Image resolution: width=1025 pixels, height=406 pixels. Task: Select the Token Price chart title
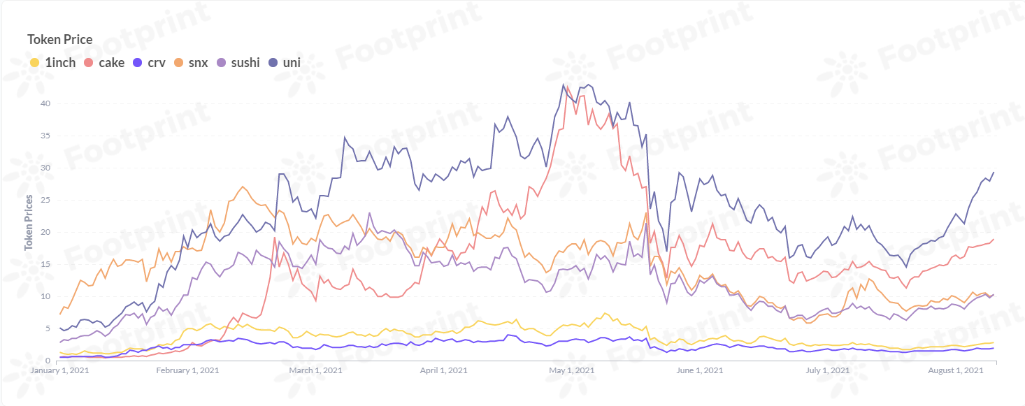[59, 40]
